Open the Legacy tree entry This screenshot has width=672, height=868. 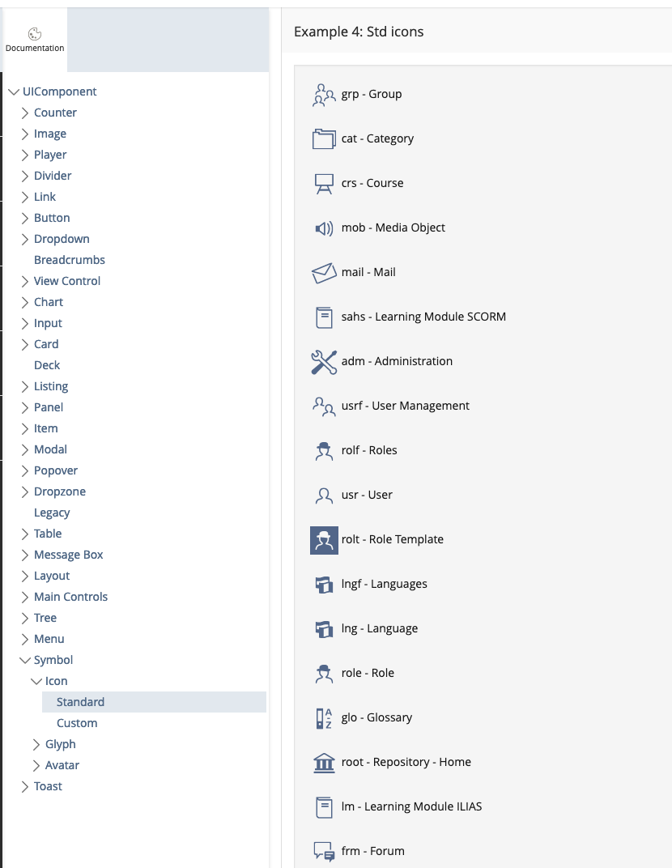(x=52, y=513)
